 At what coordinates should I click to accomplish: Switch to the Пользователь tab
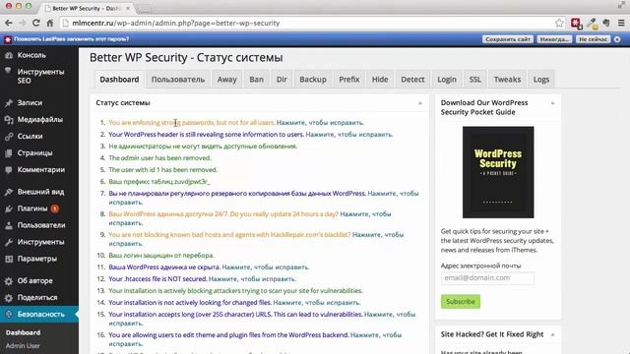click(x=178, y=80)
